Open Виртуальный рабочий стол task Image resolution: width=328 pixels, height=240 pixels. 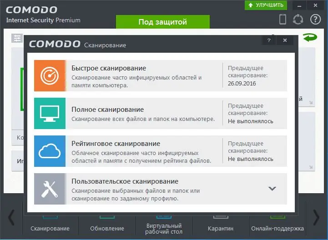tap(164, 229)
